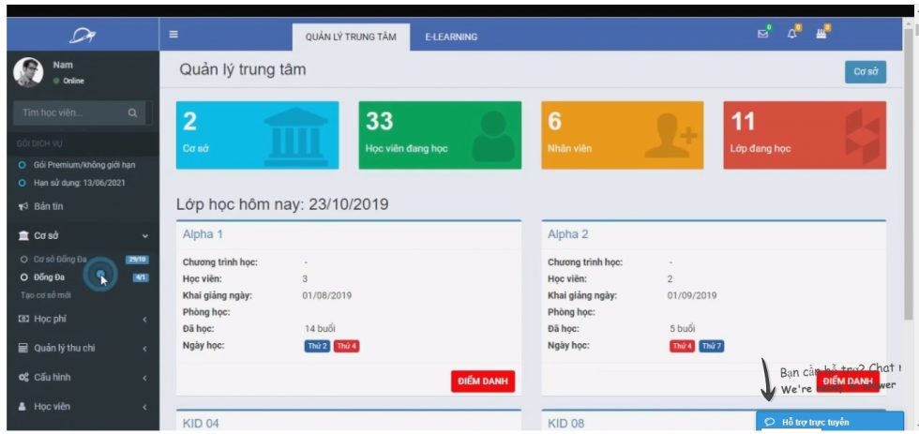Open the bell notifications icon
The image size is (919, 434).
click(792, 34)
